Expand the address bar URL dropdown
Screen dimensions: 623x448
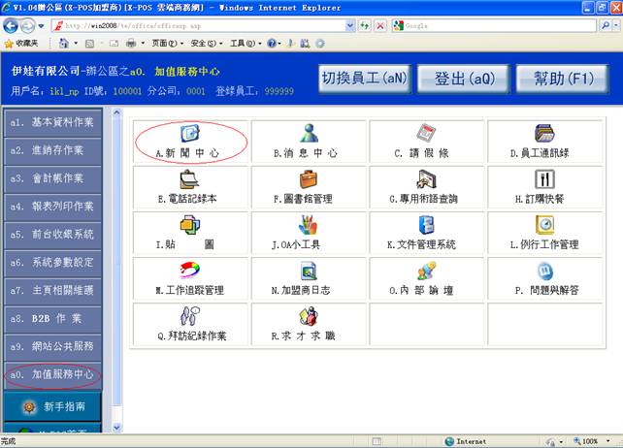(x=349, y=24)
